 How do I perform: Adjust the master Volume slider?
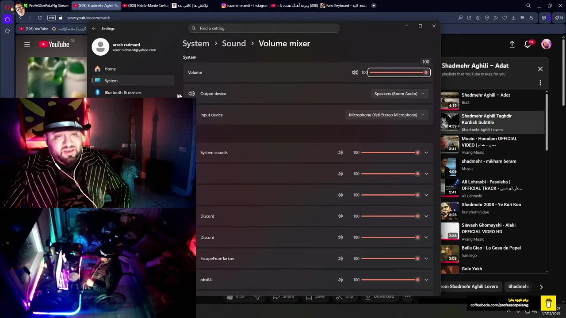[x=399, y=72]
